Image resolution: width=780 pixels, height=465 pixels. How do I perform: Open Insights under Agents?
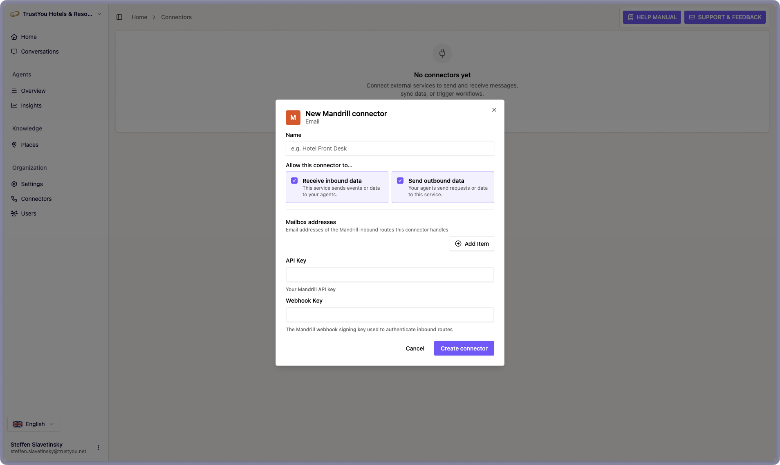(31, 106)
